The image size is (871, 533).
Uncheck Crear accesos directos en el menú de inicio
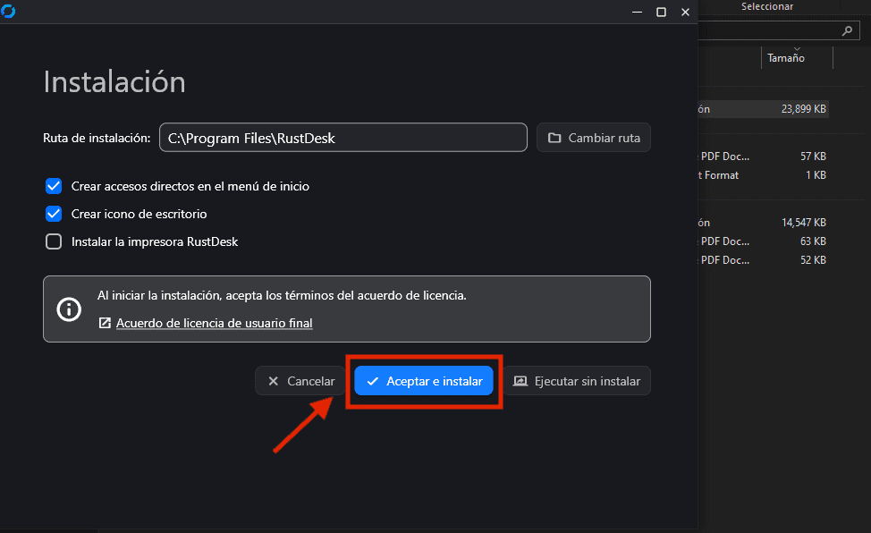[x=54, y=186]
